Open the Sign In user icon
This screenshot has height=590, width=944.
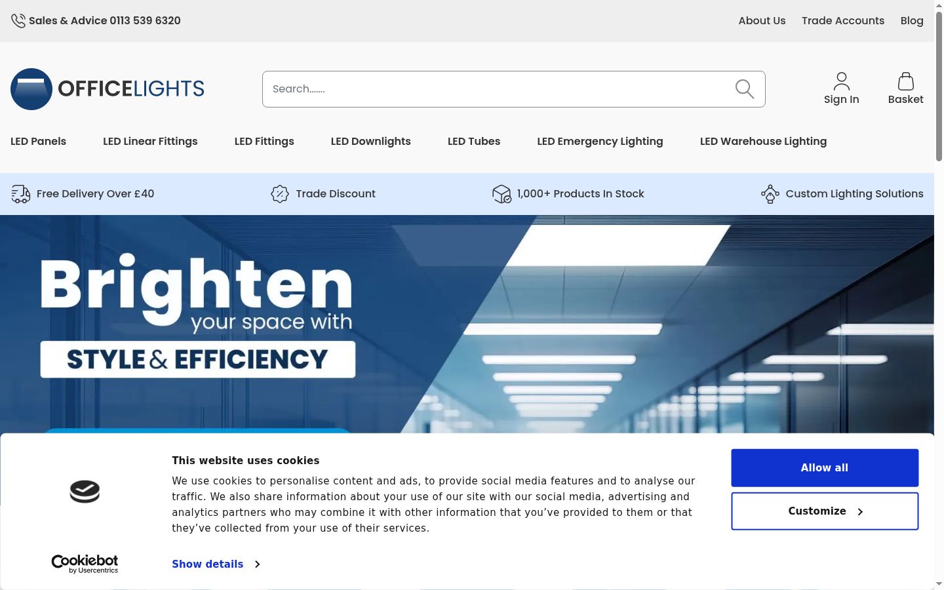click(842, 81)
